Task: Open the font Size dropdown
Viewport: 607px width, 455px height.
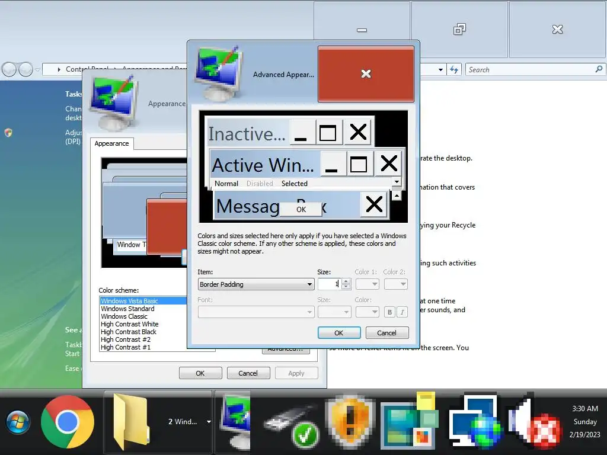Action: (x=334, y=312)
